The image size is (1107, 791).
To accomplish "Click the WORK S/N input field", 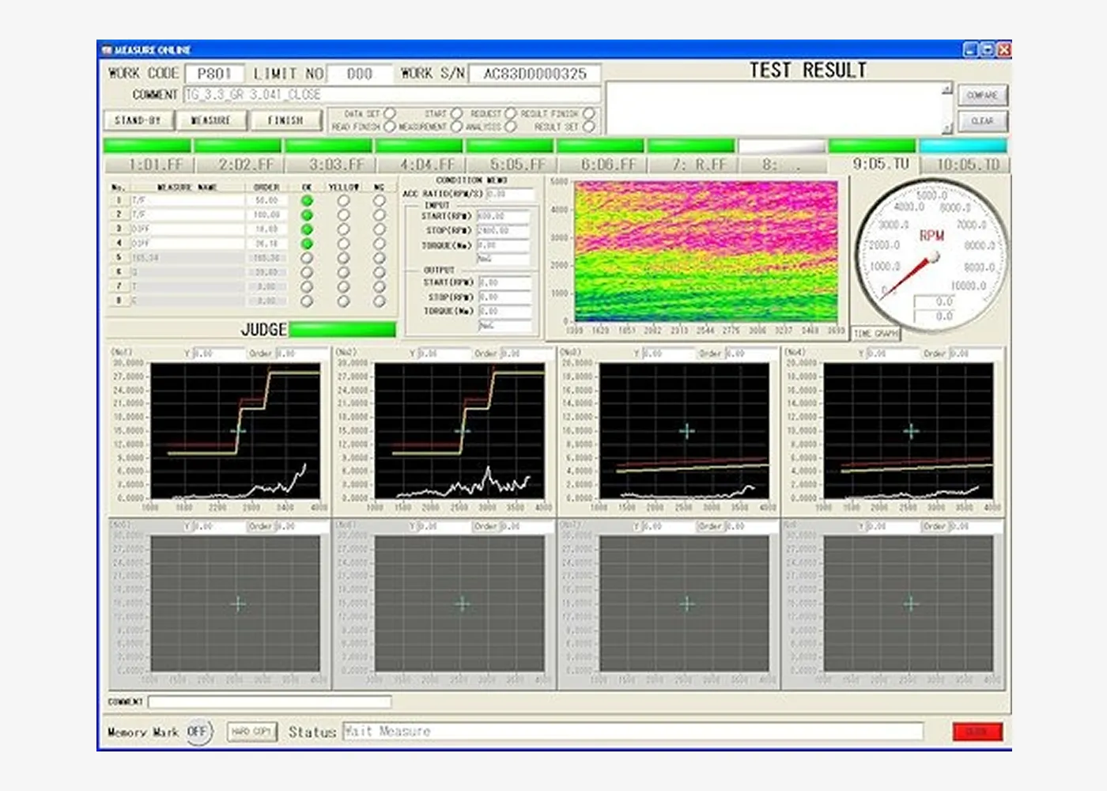I will click(x=535, y=74).
